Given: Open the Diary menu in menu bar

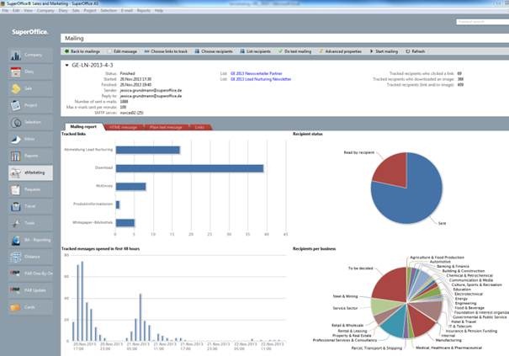Looking at the screenshot, I should (x=63, y=10).
